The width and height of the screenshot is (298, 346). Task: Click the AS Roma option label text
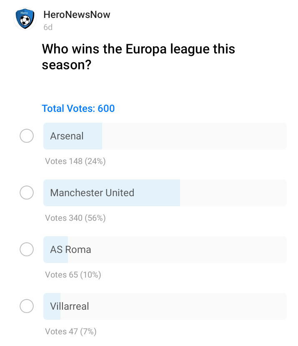click(x=70, y=250)
